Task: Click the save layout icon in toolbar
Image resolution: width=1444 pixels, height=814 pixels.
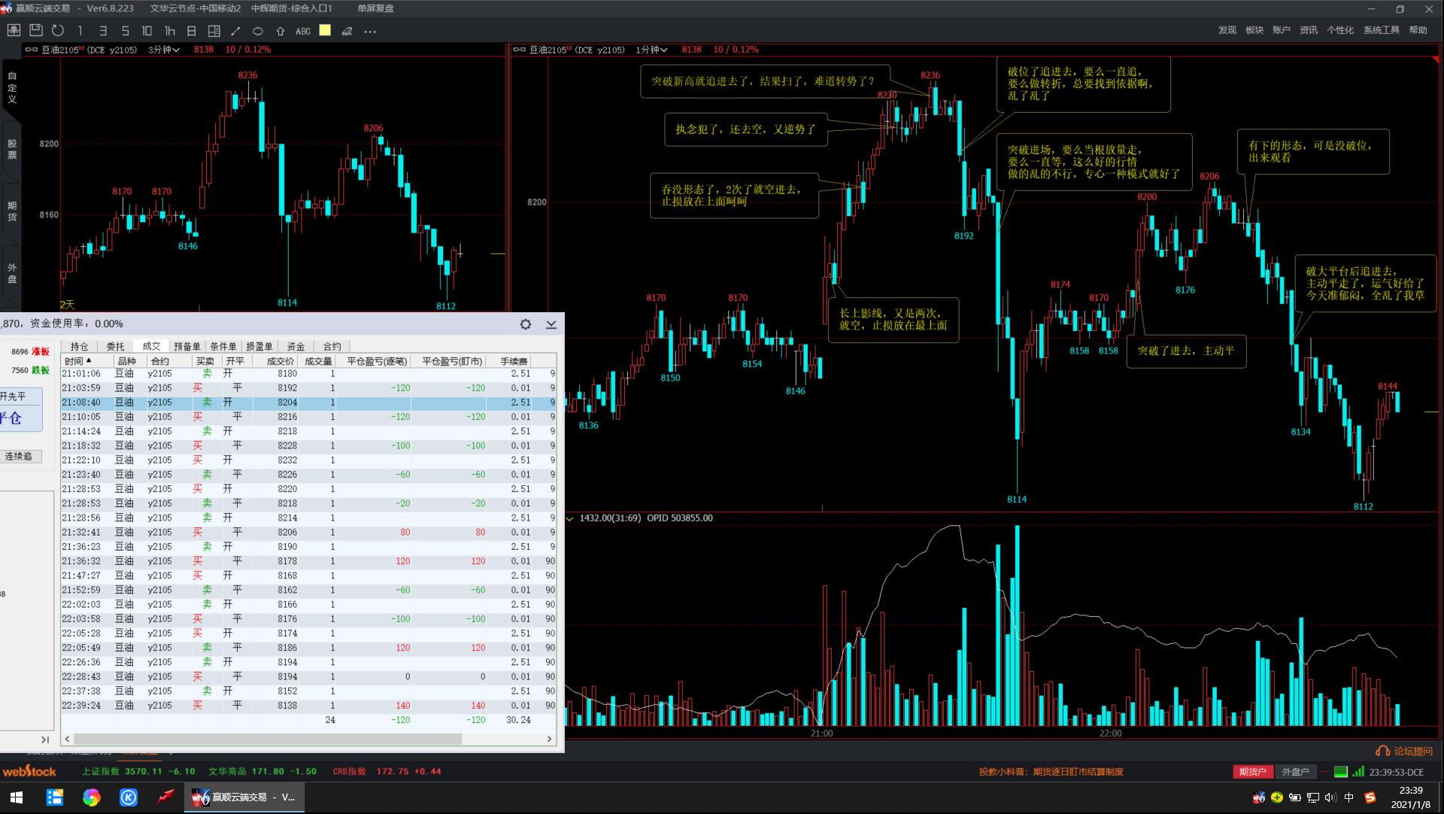Action: (35, 31)
